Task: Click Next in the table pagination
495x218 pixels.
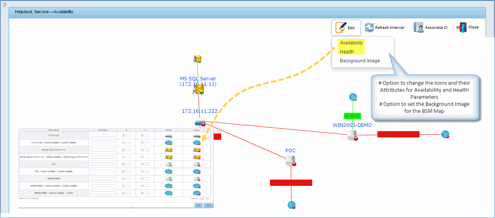Action: (208, 198)
